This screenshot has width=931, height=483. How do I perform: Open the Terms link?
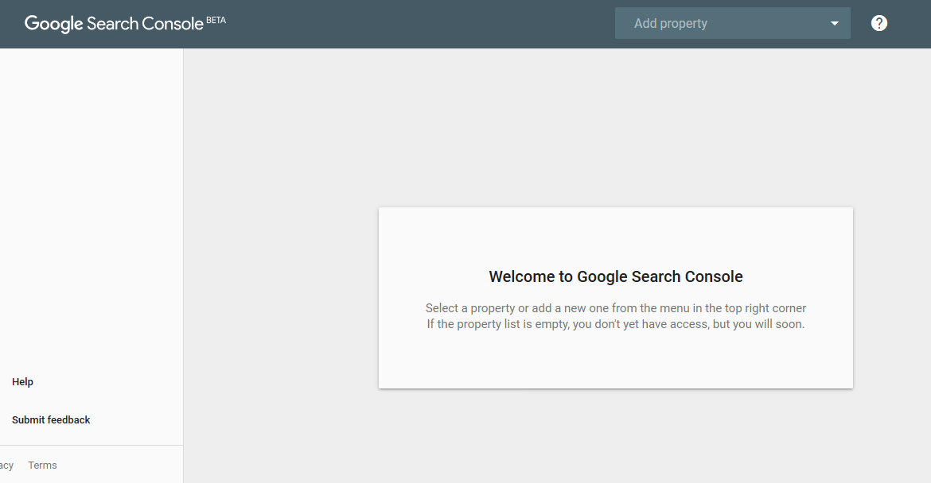pos(43,466)
